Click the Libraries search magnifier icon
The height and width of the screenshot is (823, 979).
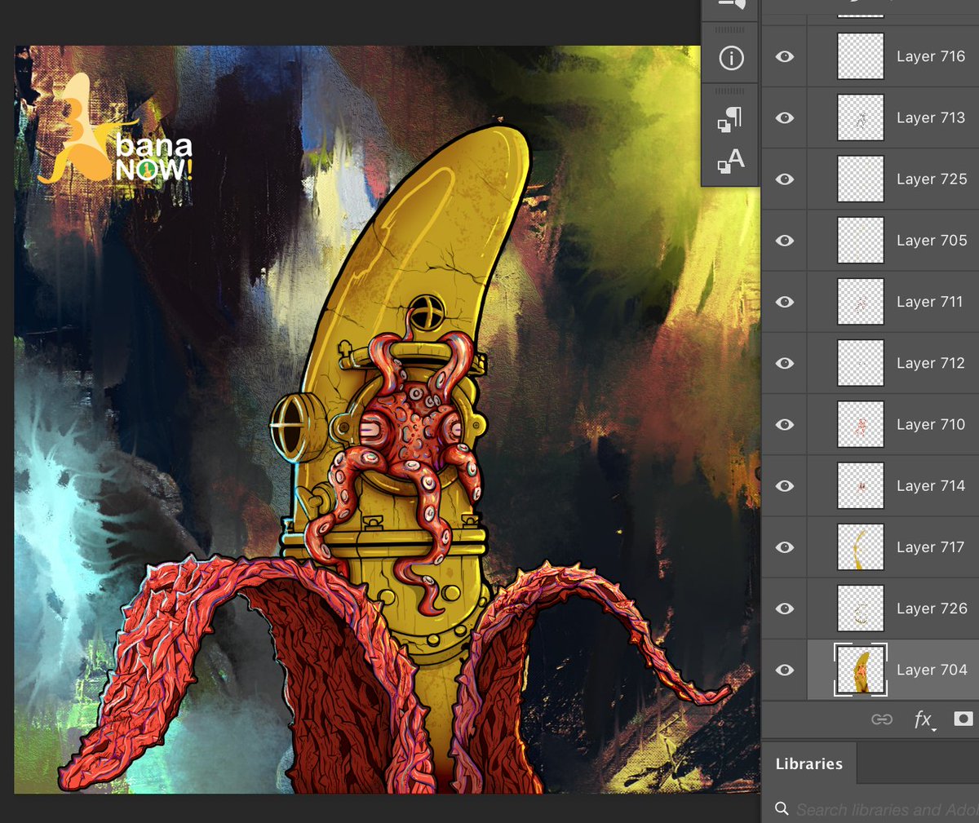(x=782, y=808)
